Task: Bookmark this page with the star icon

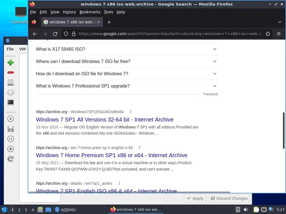Action: click(x=268, y=34)
